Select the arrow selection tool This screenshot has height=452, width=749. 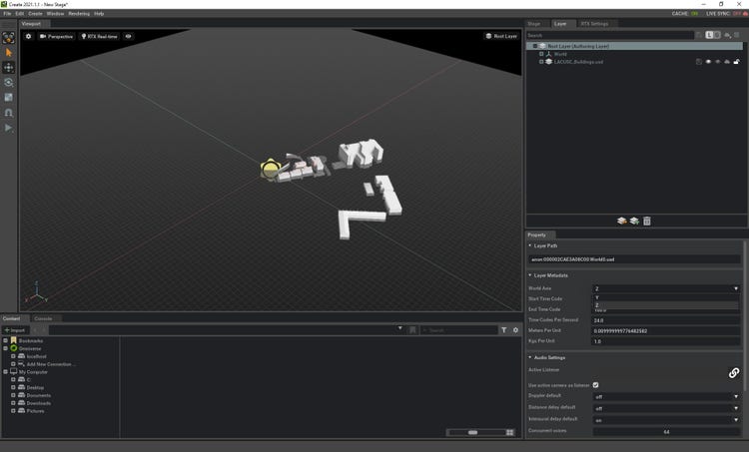9,52
